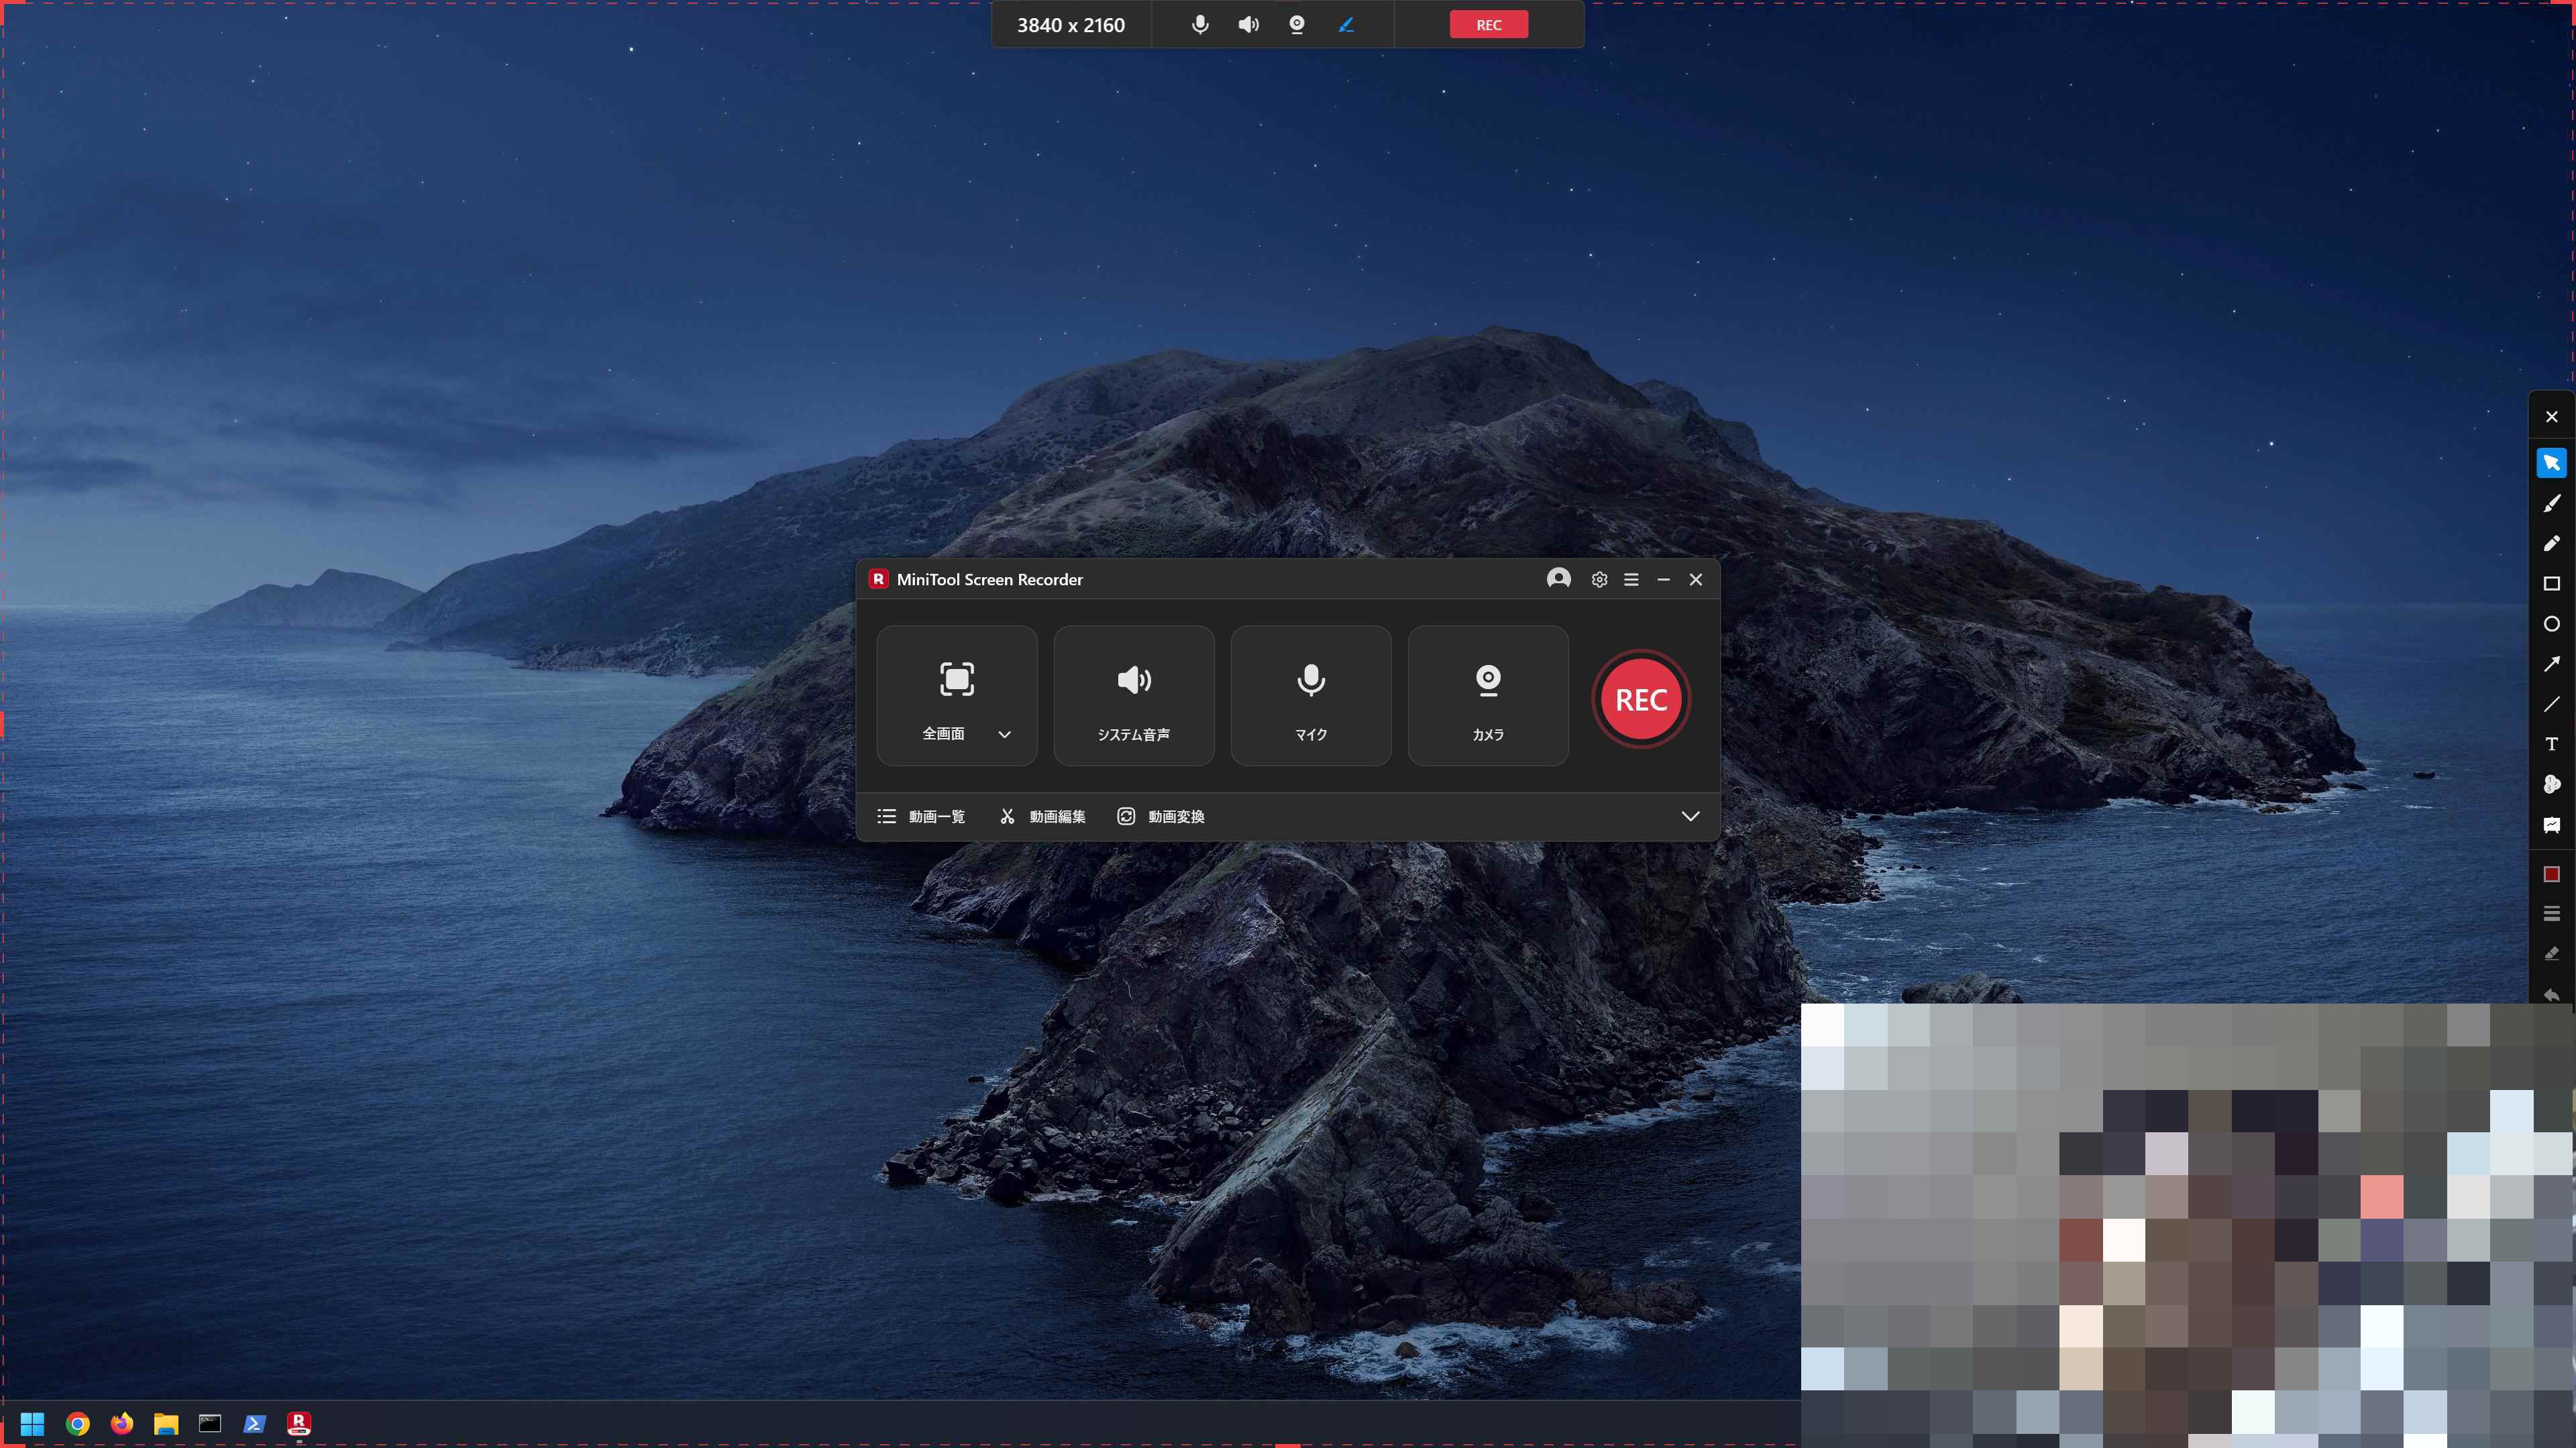The height and width of the screenshot is (1448, 2576).
Task: Select the ellipse shape tool
Action: (x=2551, y=623)
